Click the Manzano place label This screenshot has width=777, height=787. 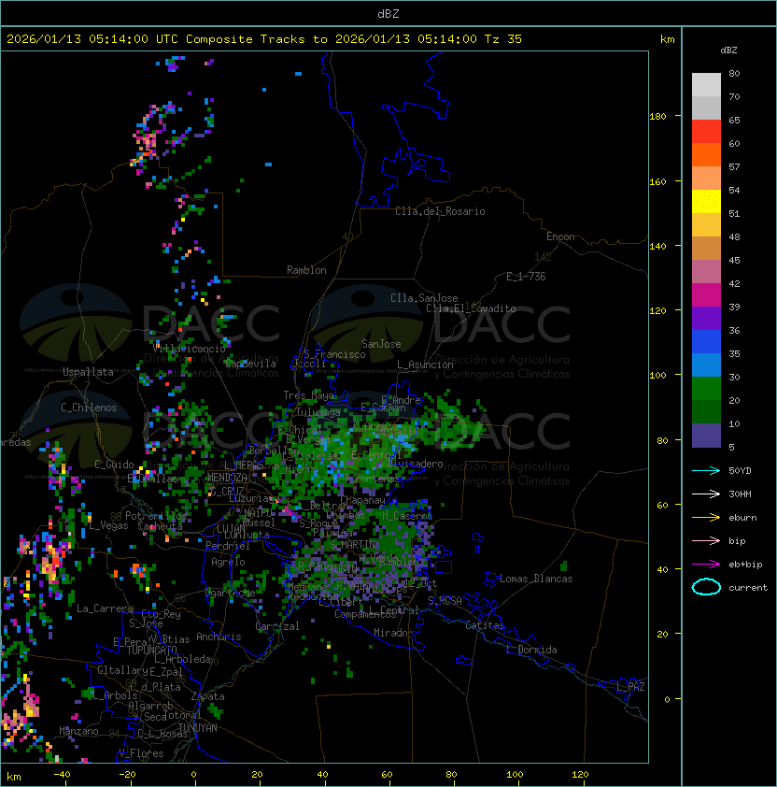(x=78, y=731)
